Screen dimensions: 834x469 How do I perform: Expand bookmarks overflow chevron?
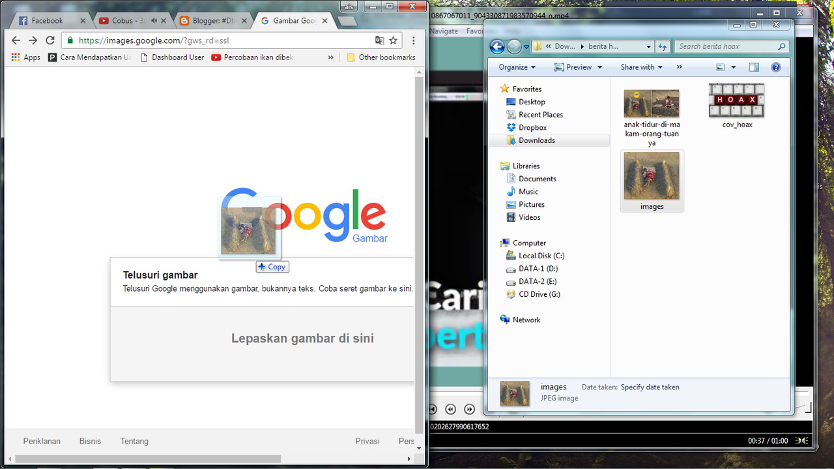(331, 57)
